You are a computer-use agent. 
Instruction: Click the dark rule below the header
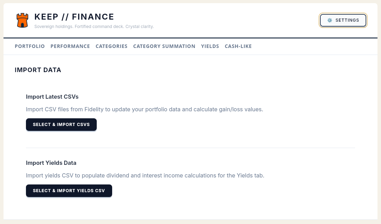pos(190,38)
